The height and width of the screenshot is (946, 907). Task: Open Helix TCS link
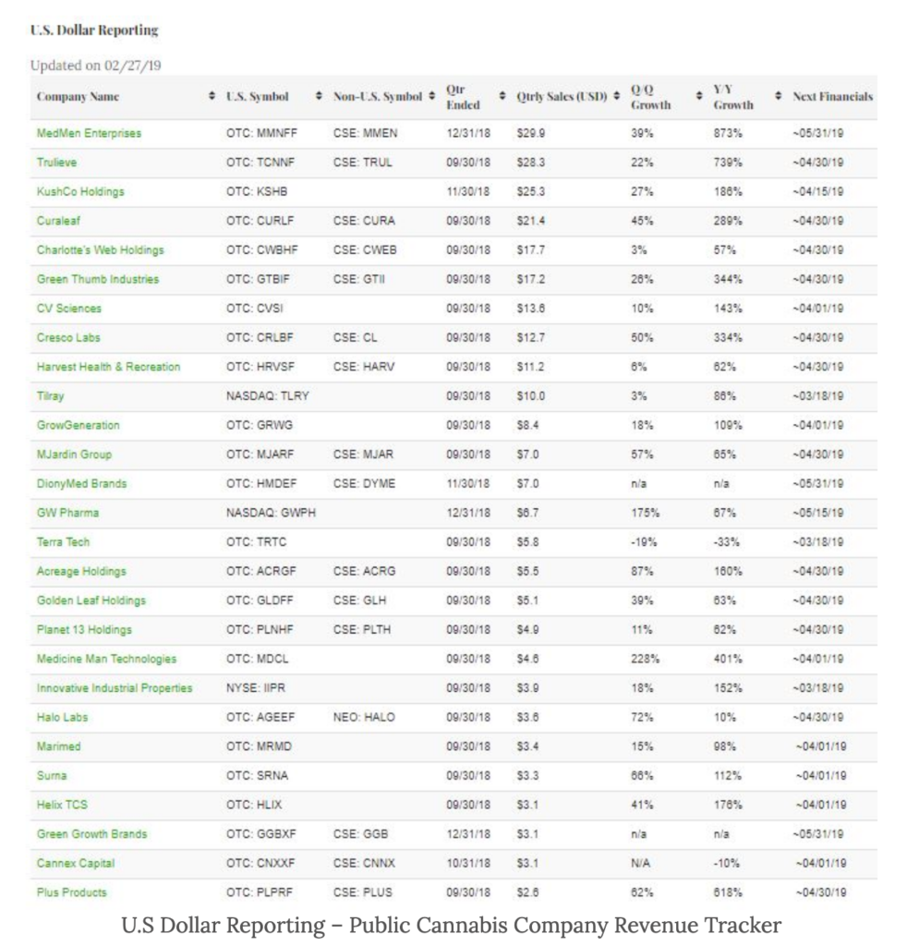click(x=62, y=805)
